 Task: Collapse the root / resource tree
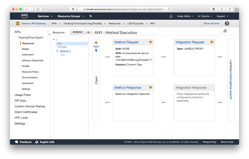[x=54, y=40]
